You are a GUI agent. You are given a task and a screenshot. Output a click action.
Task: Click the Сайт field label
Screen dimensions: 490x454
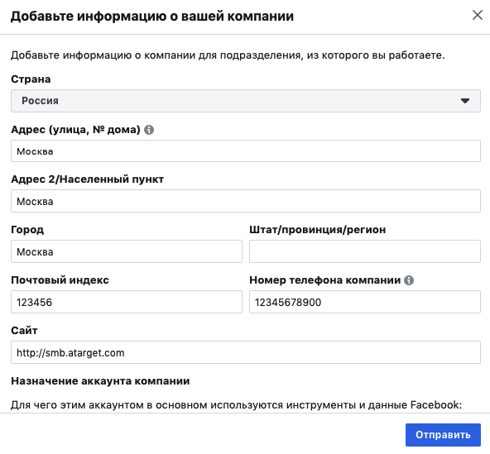click(24, 330)
